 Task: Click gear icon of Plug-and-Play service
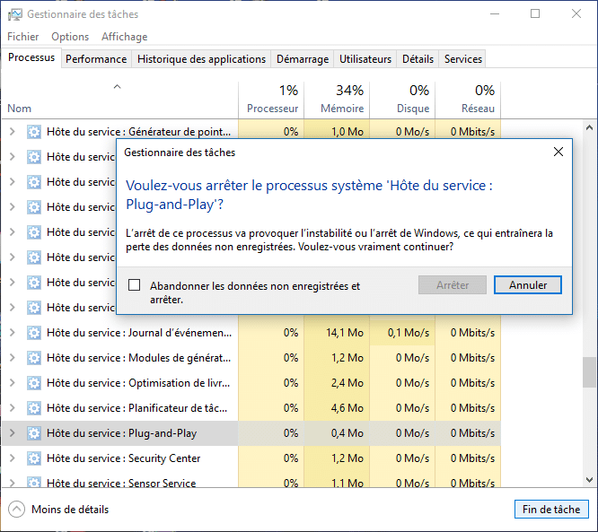[x=34, y=433]
